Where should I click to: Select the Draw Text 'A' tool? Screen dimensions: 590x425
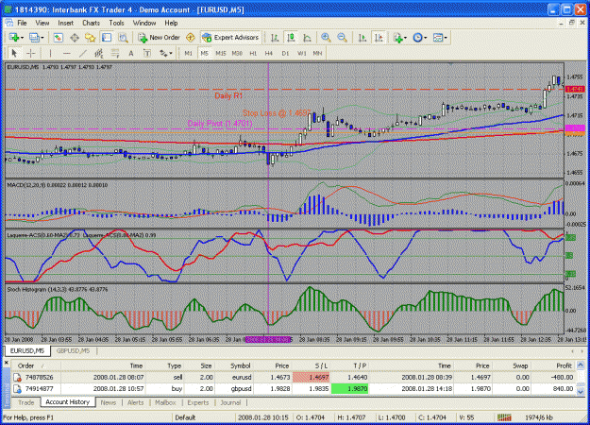point(131,54)
